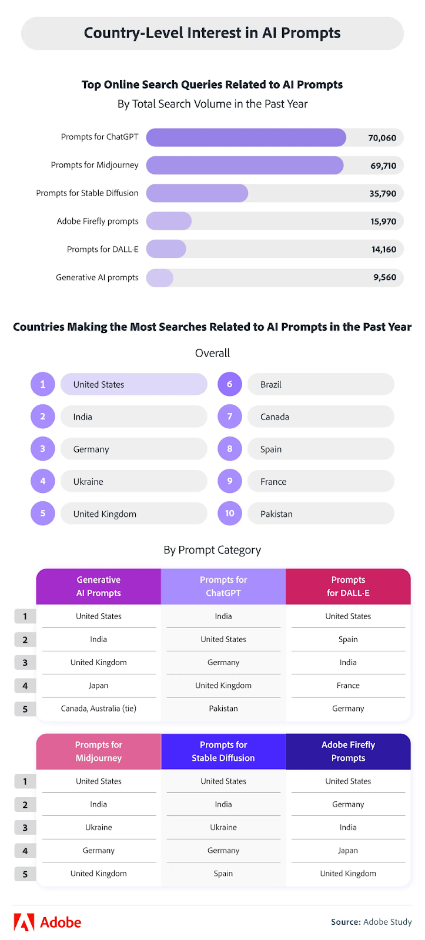Click the number 6 circle beside Brazil
Screen dimensions: 425x940
point(230,384)
